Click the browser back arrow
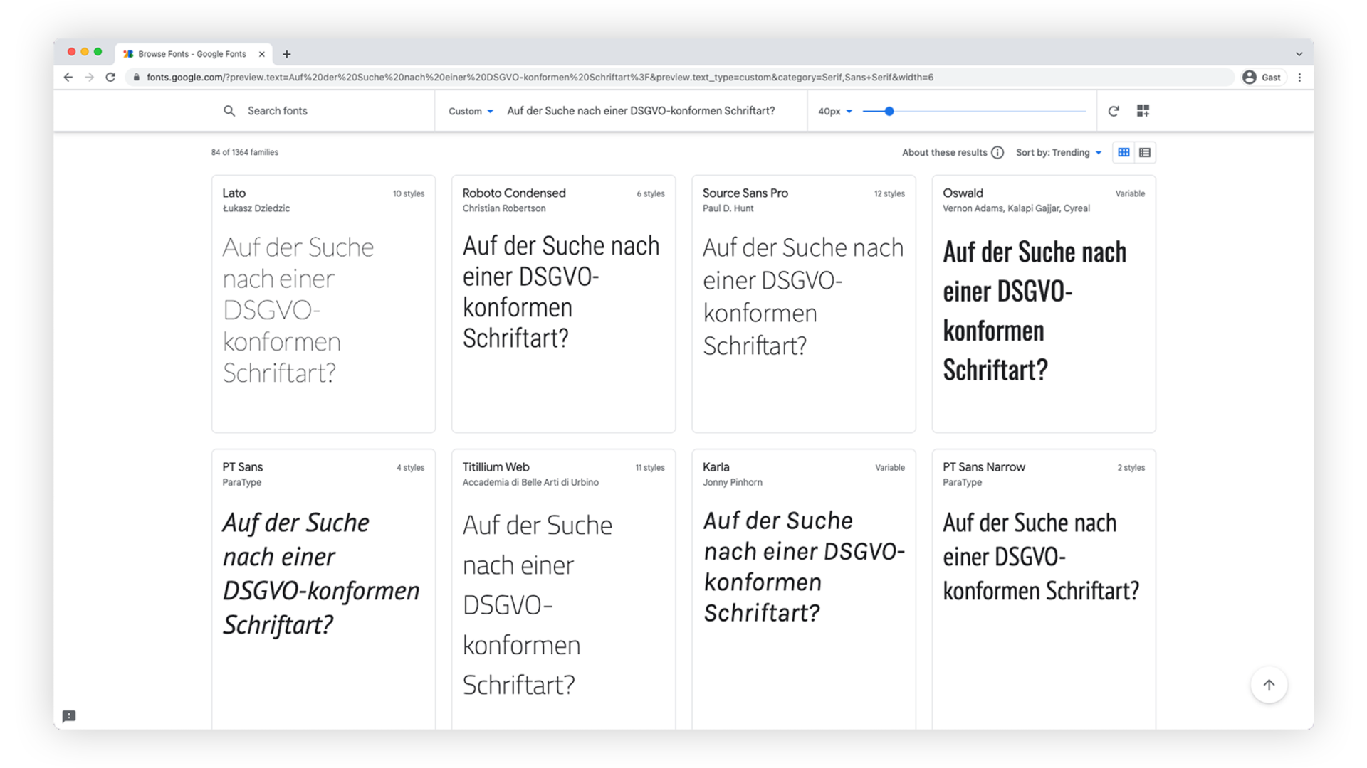The width and height of the screenshot is (1367, 768). tap(68, 78)
